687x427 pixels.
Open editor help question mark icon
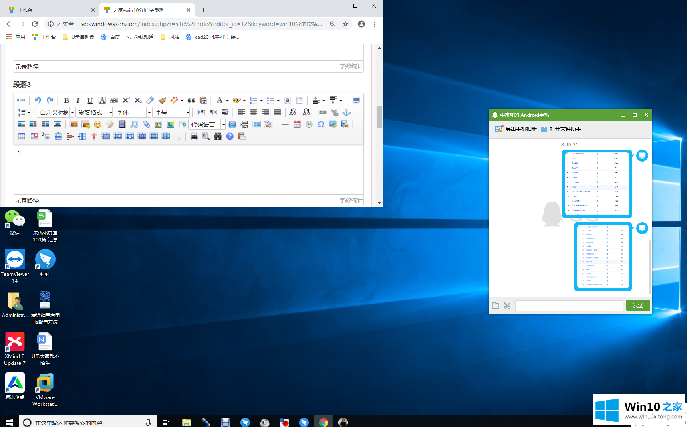[230, 136]
